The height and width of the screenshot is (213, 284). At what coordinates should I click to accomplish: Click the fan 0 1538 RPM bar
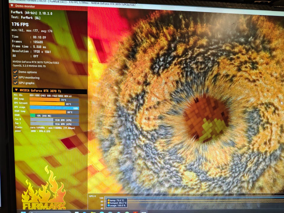54,120
